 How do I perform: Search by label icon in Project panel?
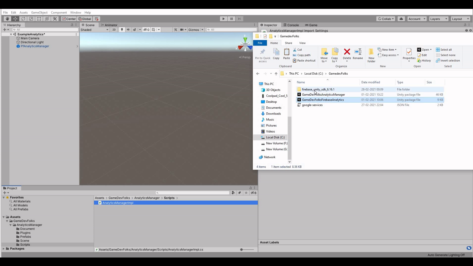[239, 193]
